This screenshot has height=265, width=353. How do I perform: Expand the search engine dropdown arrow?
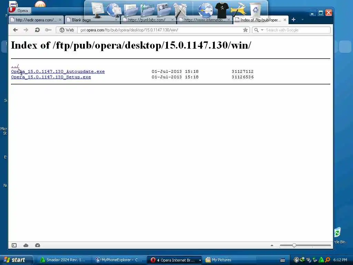tap(262, 30)
